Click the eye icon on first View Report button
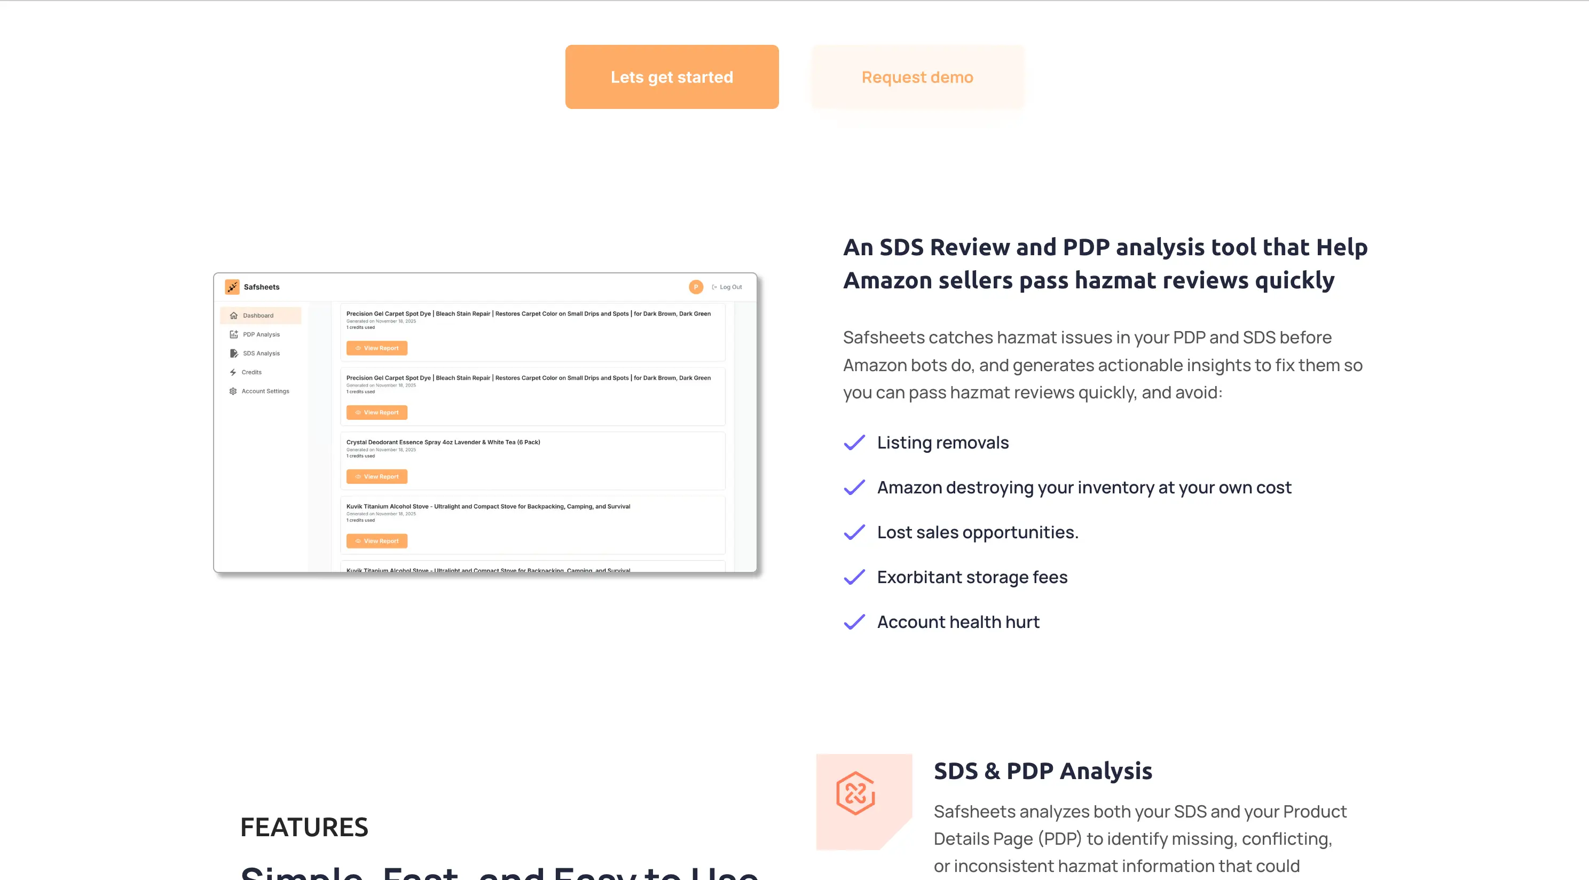 (358, 348)
